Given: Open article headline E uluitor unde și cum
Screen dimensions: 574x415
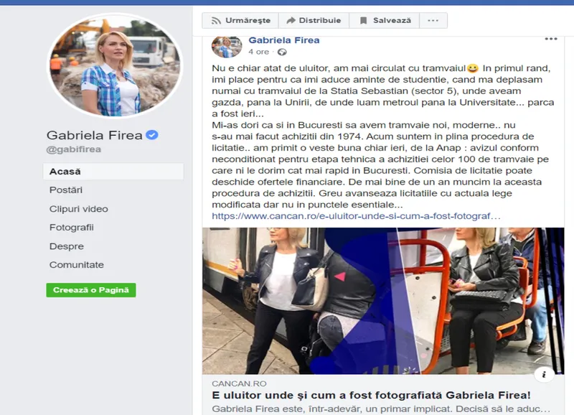Looking at the screenshot, I should pos(371,395).
